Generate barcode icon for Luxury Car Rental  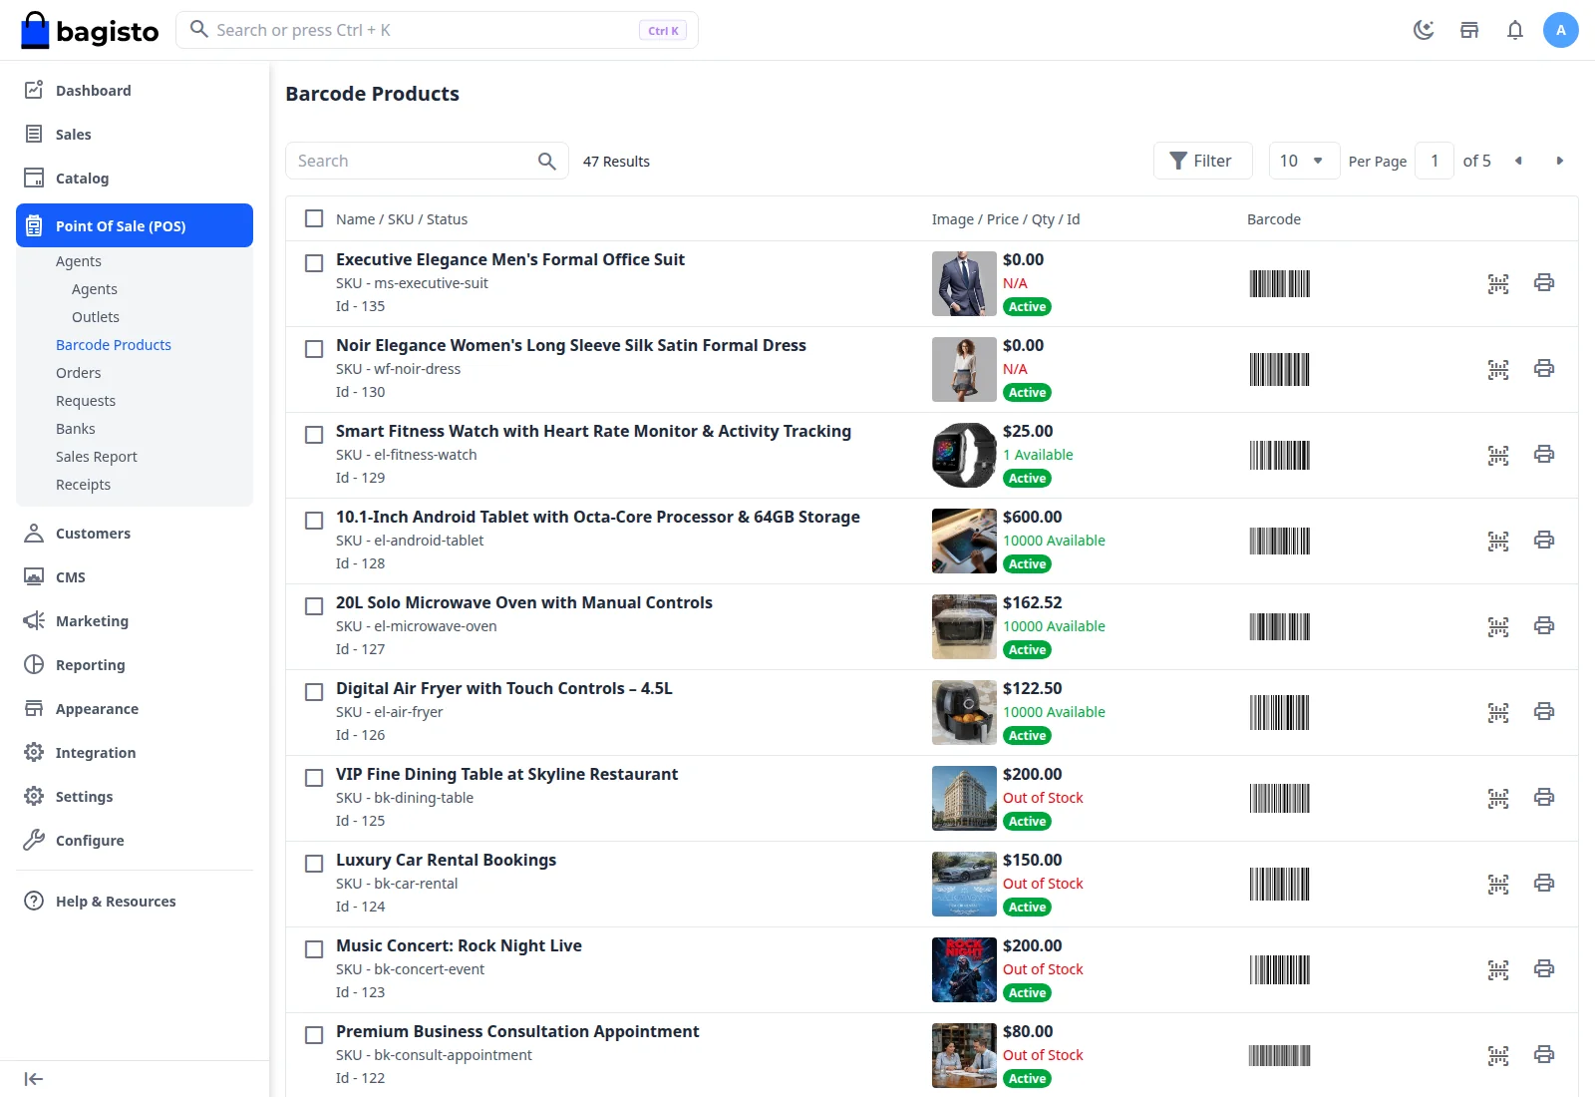[x=1498, y=884]
